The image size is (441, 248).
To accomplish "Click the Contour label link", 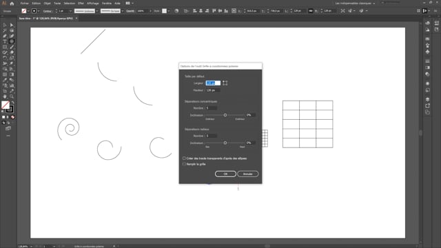I will coord(48,11).
